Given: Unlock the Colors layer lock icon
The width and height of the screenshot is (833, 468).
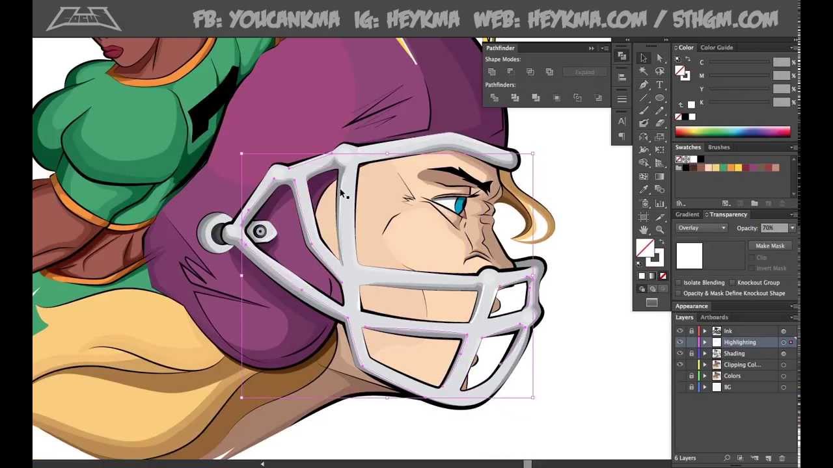Looking at the screenshot, I should 691,376.
